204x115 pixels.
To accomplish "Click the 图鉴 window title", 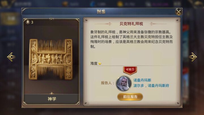I will click(x=101, y=12).
